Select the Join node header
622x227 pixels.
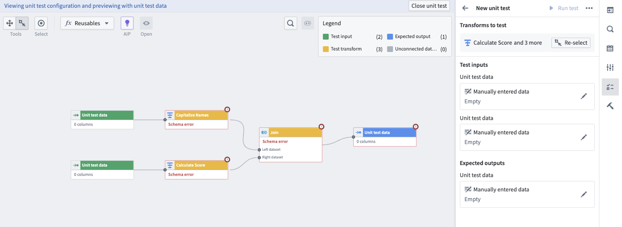[x=291, y=132]
